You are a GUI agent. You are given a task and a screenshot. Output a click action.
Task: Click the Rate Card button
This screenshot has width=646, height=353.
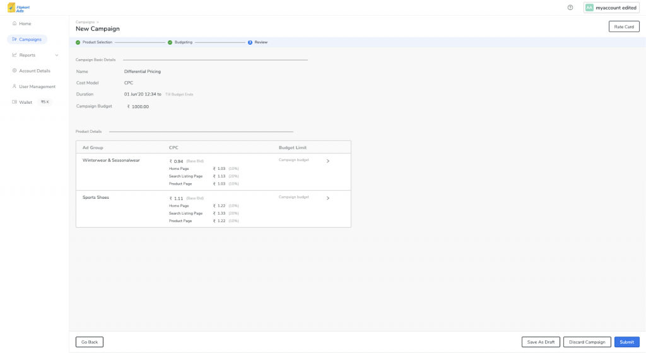point(624,26)
